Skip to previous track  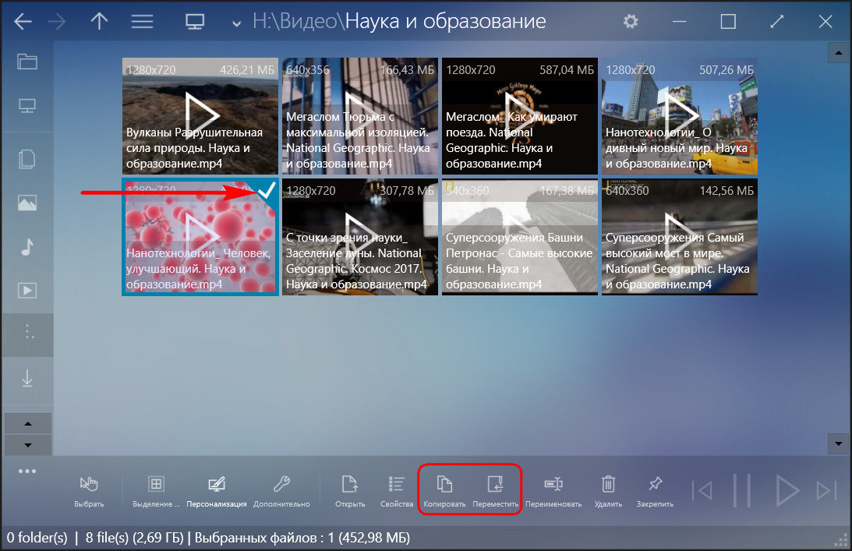pos(702,491)
